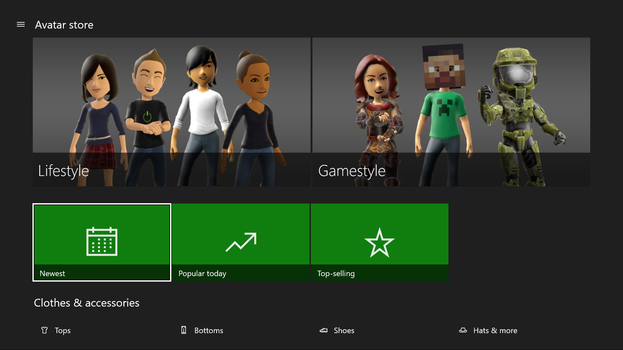623x350 pixels.
Task: Open the hamburger menu icon
Action: [21, 25]
